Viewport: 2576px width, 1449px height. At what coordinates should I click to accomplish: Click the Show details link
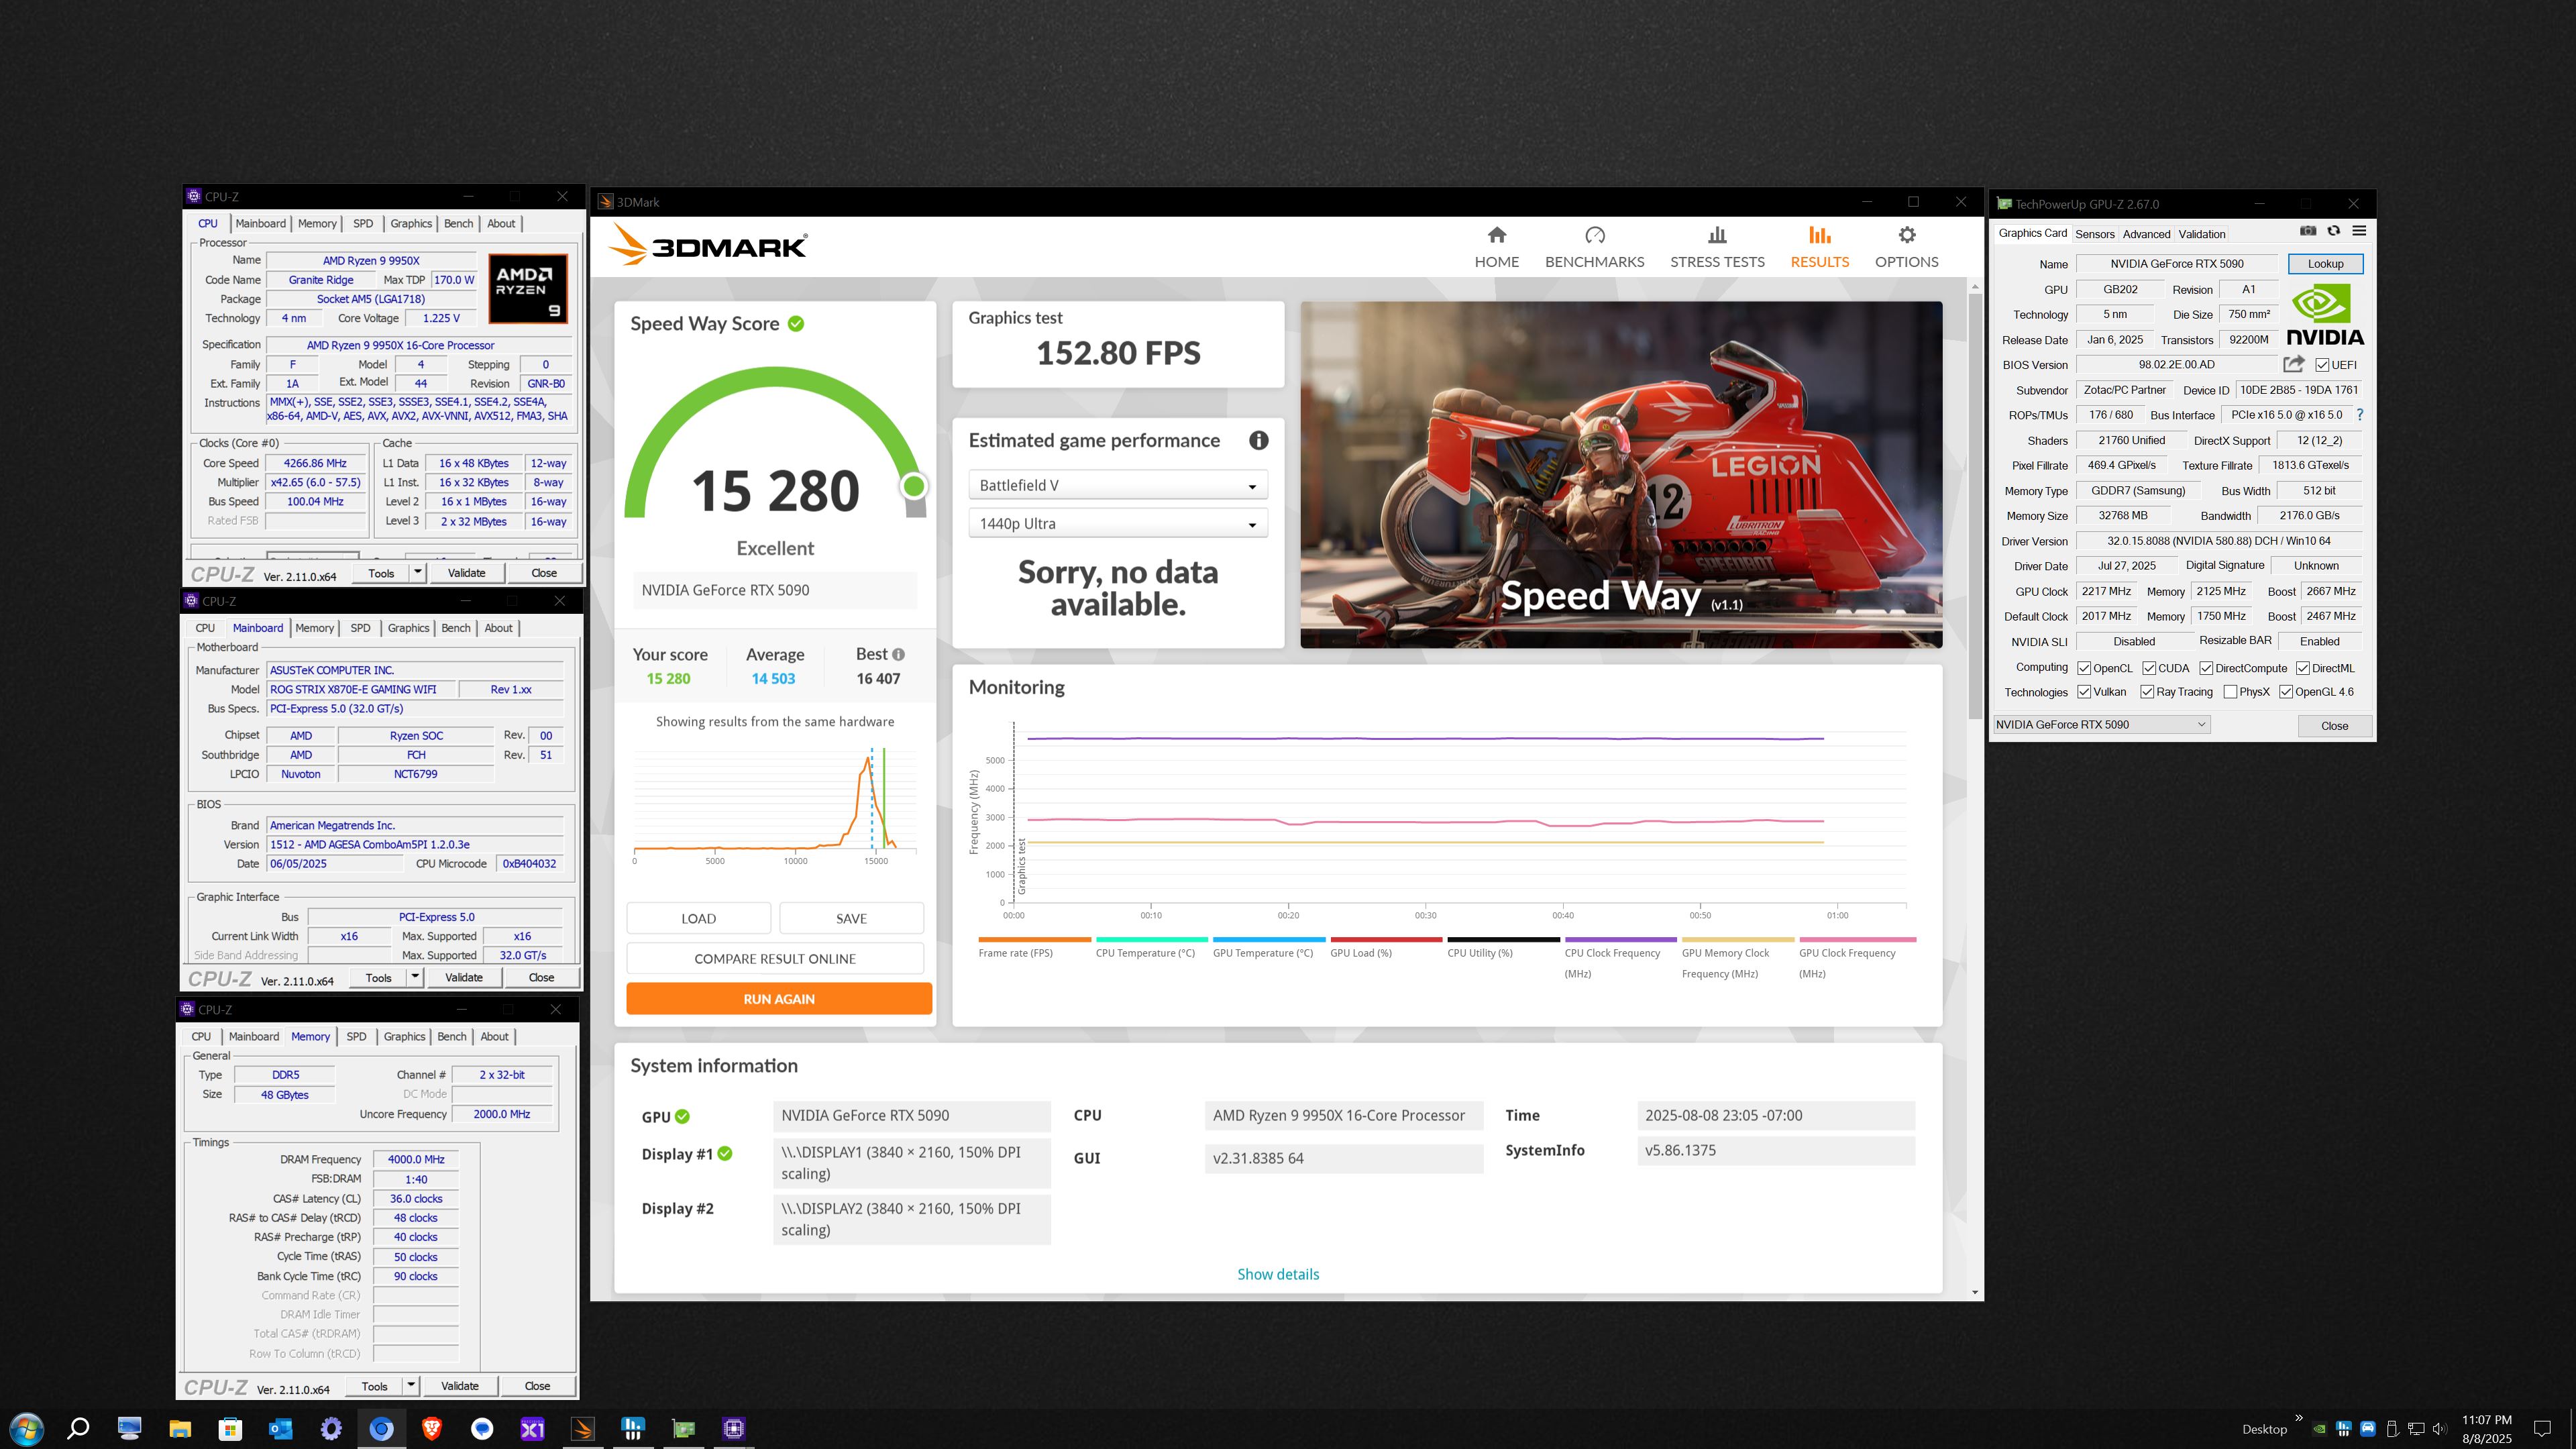1278,1274
